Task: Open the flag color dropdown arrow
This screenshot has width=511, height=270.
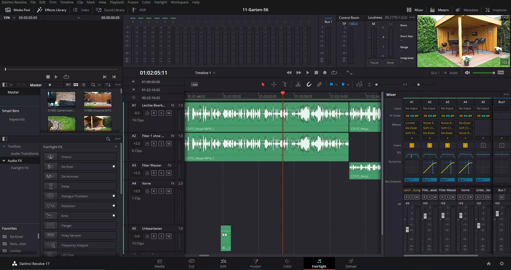Action: (337, 85)
